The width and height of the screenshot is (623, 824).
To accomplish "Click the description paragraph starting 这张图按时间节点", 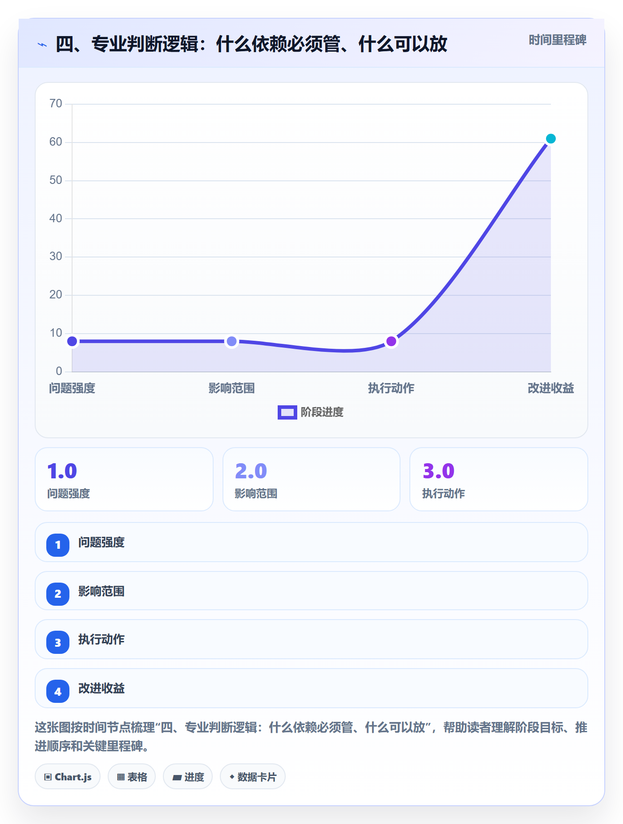I will tap(311, 737).
